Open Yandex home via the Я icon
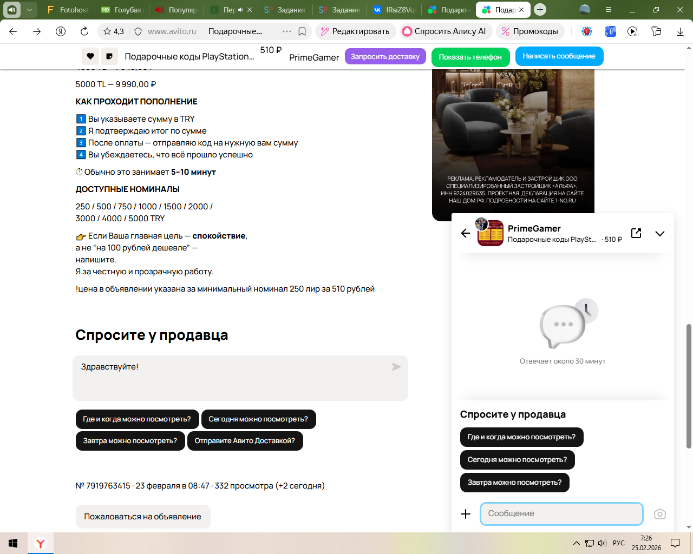The width and height of the screenshot is (693, 554). 61,31
